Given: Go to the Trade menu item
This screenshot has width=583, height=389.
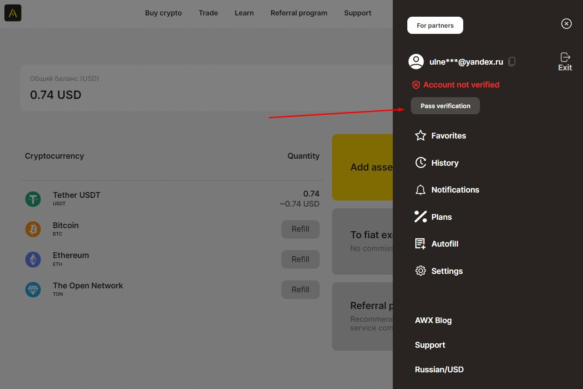Looking at the screenshot, I should [x=208, y=13].
